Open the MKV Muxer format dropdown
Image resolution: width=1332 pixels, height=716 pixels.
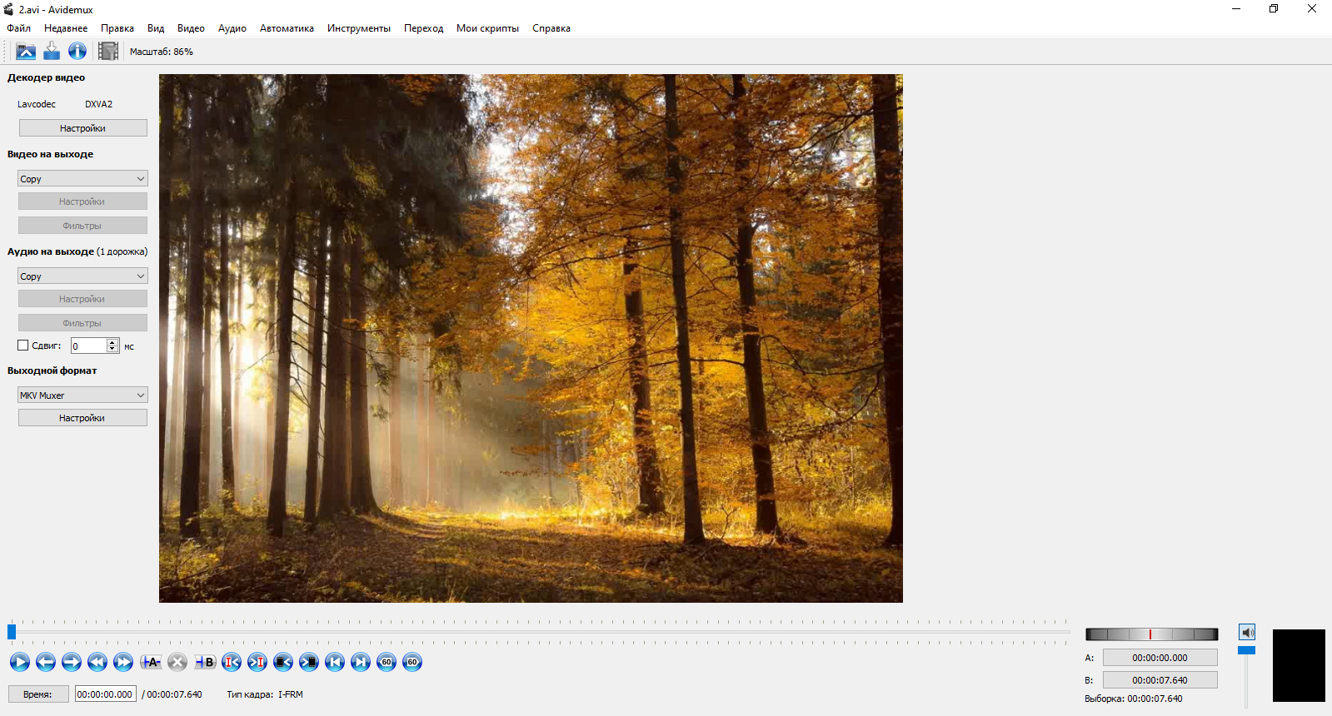tap(82, 395)
